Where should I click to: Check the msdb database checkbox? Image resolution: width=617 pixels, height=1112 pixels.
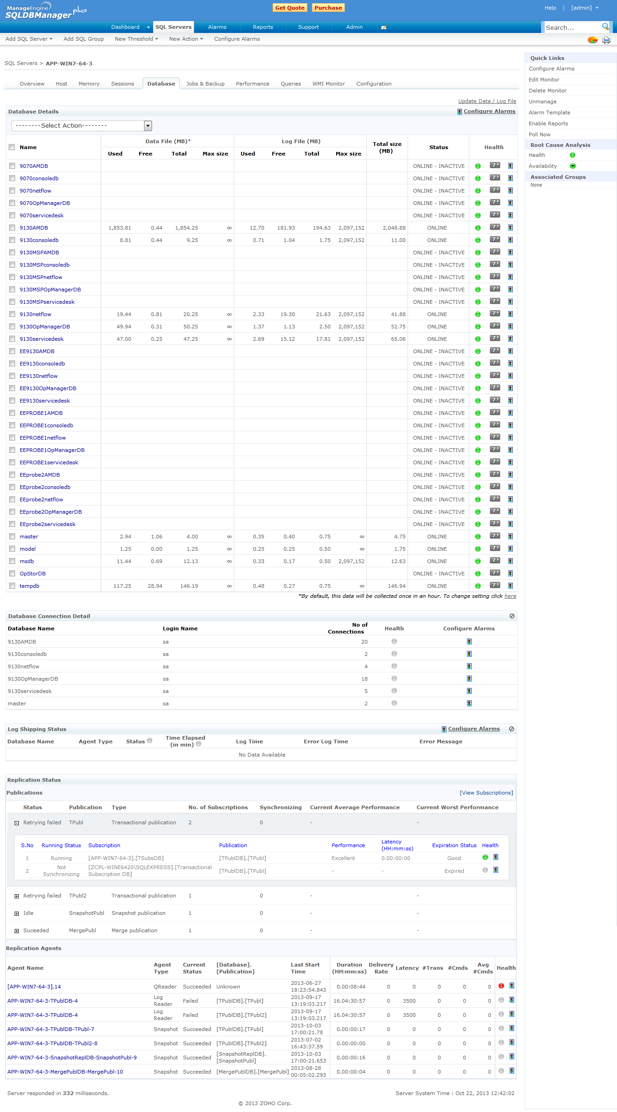(x=12, y=561)
